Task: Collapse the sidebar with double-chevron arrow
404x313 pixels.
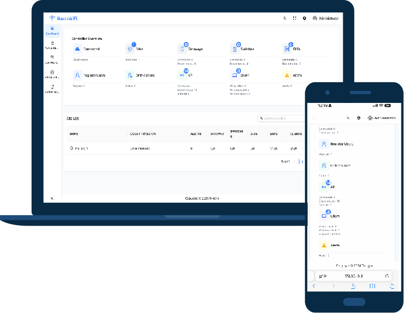Action: (52, 198)
